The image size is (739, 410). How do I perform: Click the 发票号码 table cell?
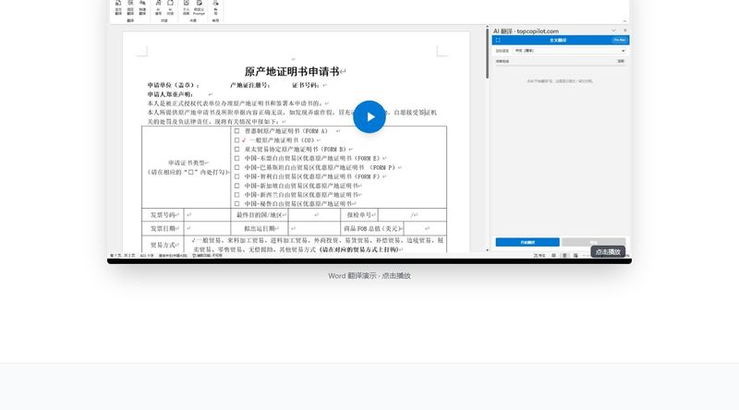163,215
